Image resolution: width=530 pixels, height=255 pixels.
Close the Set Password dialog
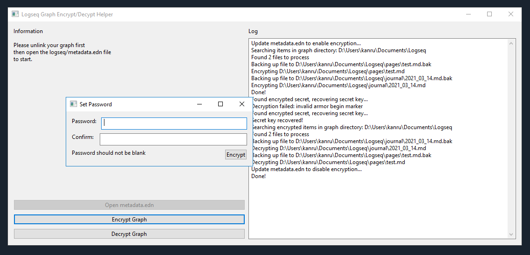coord(241,104)
